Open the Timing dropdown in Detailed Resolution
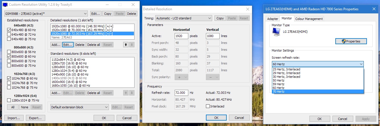Image resolution: width=380 pixels, height=126 pixels. click(184, 18)
